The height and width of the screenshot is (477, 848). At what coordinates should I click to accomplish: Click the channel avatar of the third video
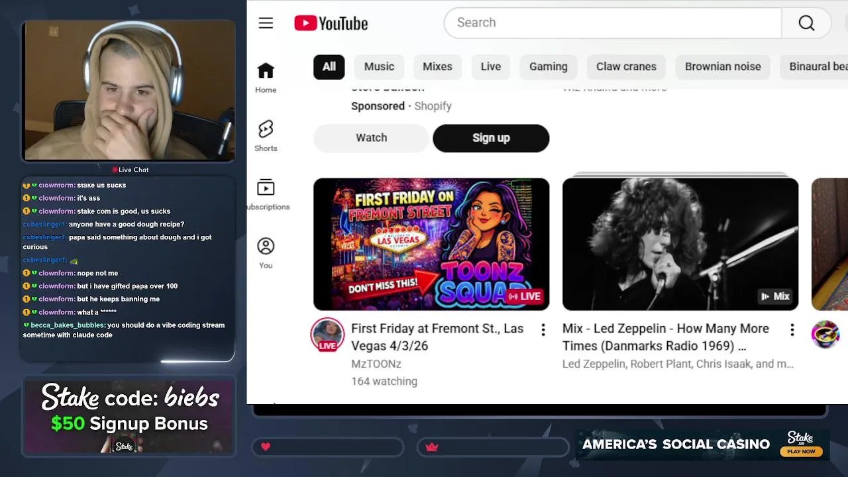pyautogui.click(x=825, y=335)
